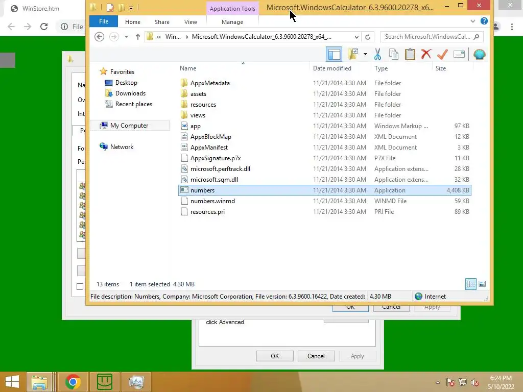Switch to the Share ribbon tab

[x=162, y=21]
